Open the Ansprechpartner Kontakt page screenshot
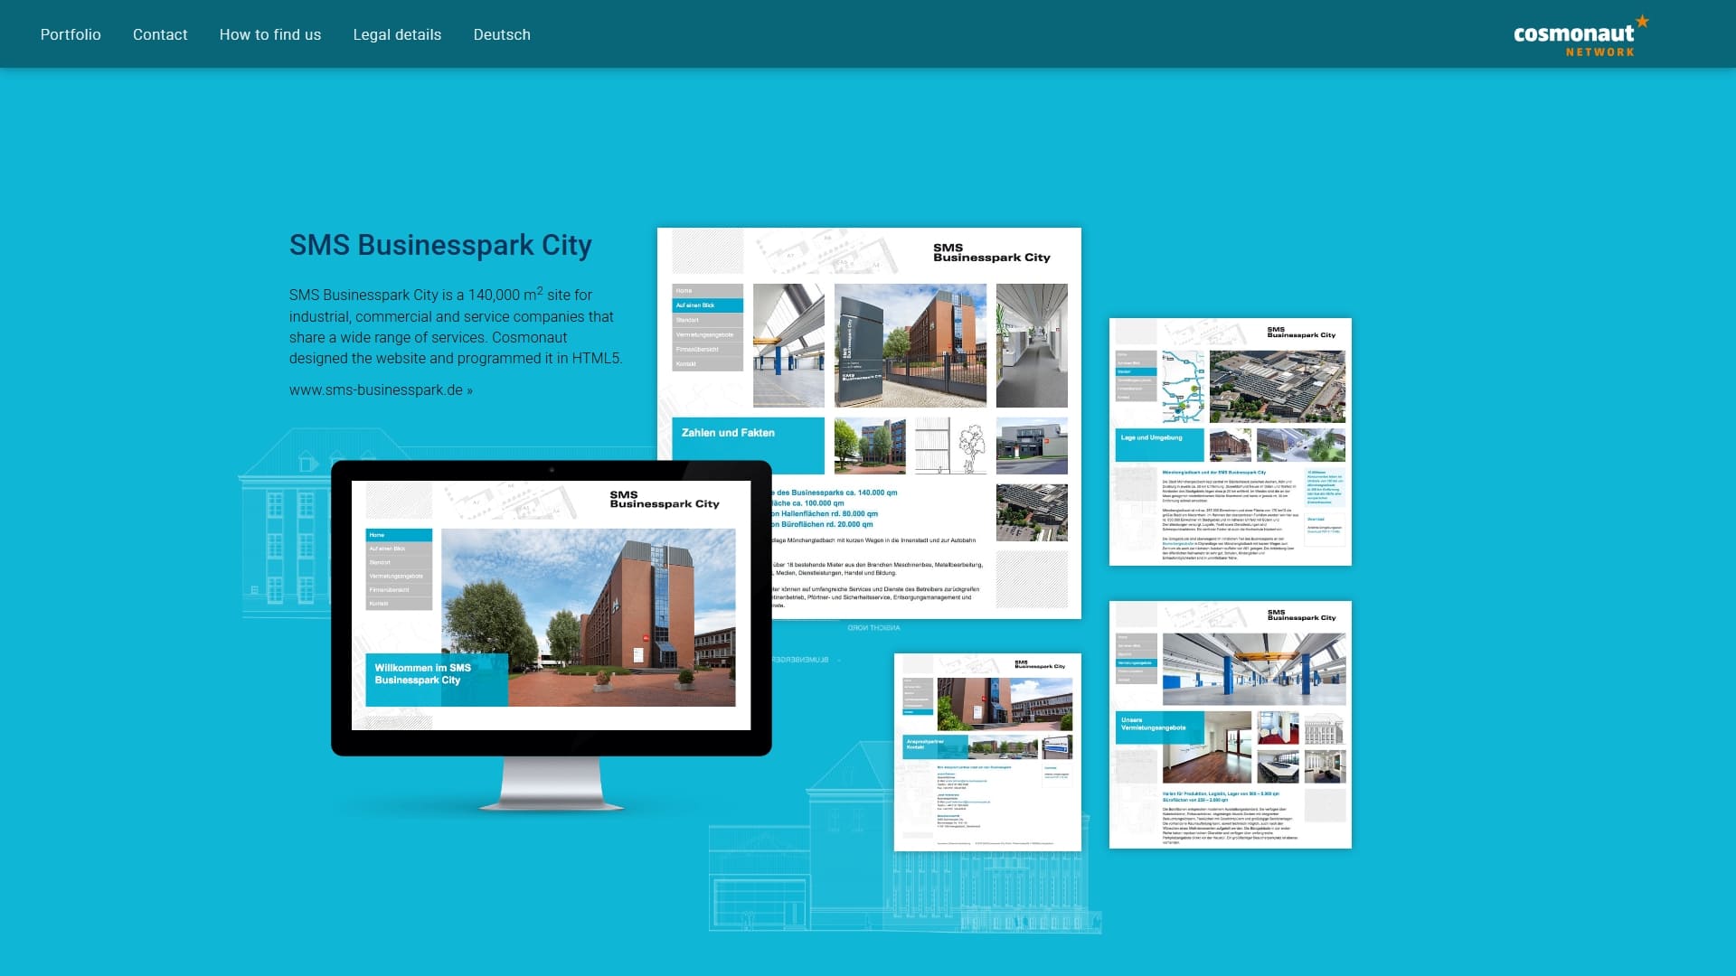 (987, 752)
